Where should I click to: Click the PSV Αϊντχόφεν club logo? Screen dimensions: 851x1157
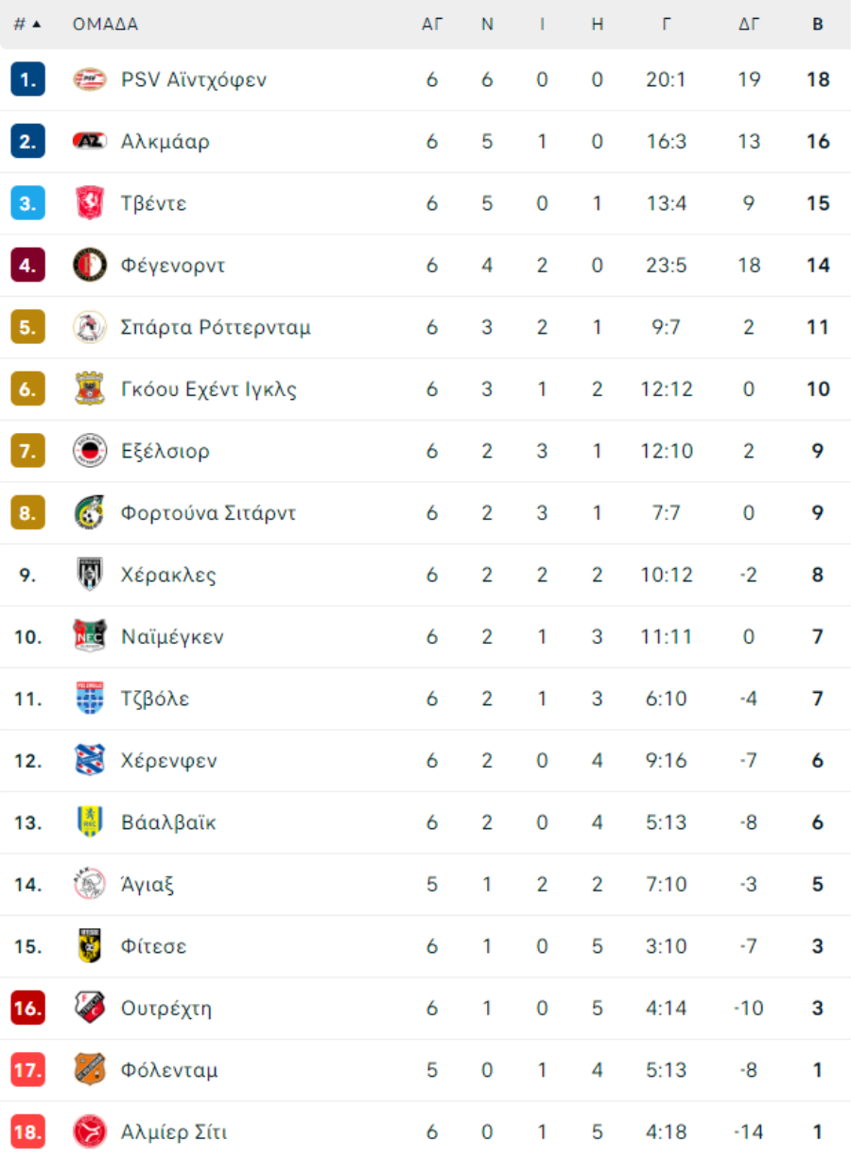pos(90,79)
